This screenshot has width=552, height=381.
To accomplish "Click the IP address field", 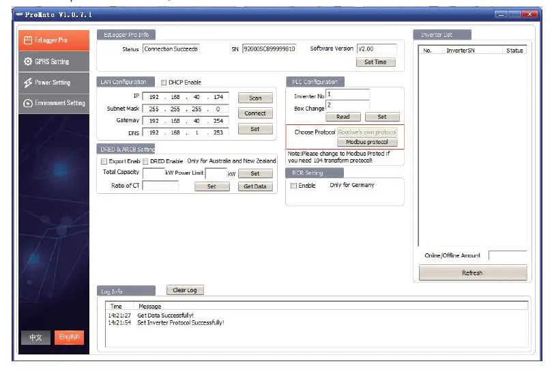I will pos(186,97).
